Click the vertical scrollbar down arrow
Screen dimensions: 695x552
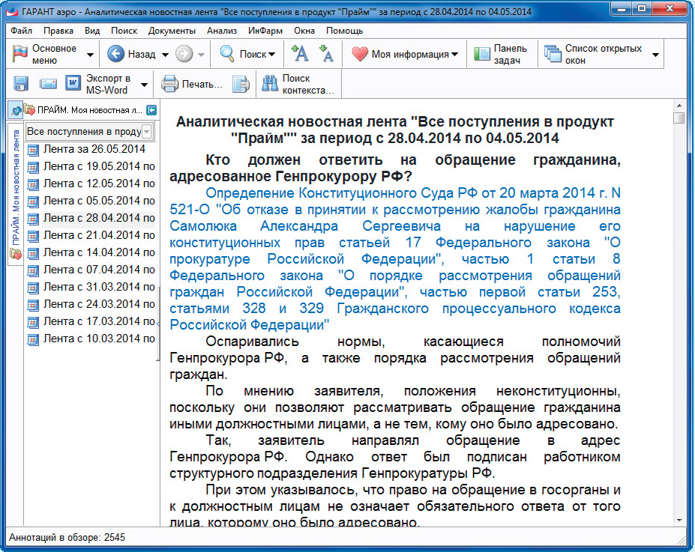coord(679,520)
